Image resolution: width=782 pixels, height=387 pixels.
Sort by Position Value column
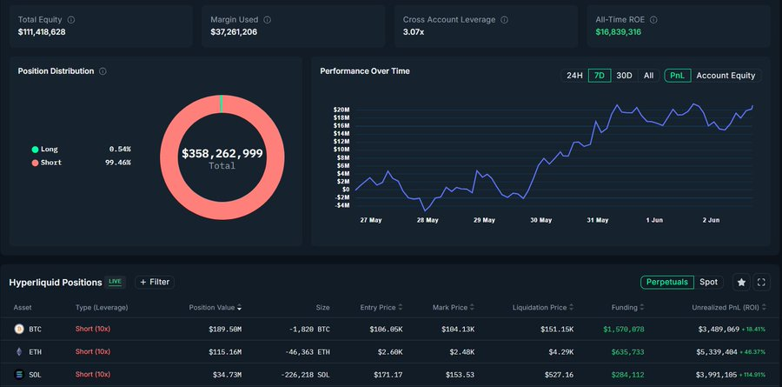215,308
